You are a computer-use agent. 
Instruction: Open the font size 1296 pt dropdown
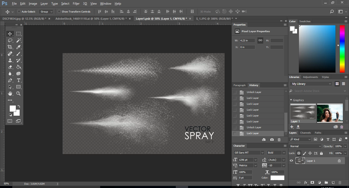coord(255,160)
